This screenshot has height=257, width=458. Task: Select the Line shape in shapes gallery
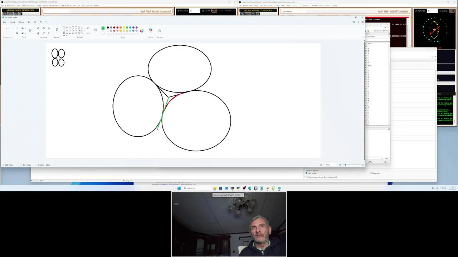pos(64,27)
